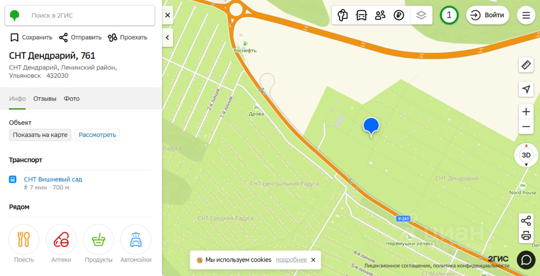Viewport: 540px width, 276px height.
Task: Zoom out with the minus button
Action: pyautogui.click(x=526, y=127)
